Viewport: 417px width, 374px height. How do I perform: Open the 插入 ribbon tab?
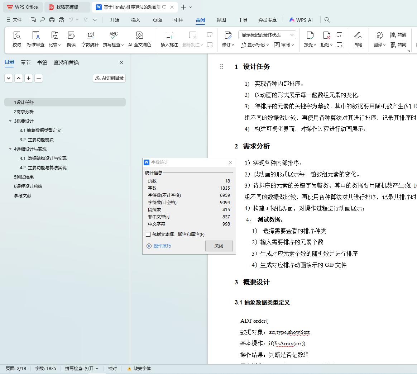click(136, 20)
